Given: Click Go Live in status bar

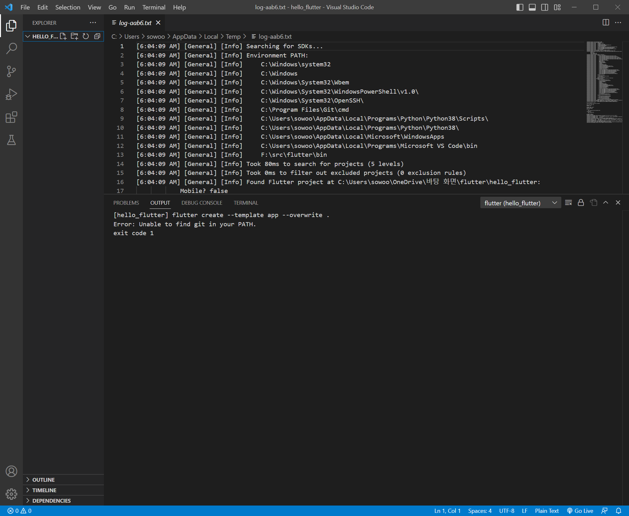Looking at the screenshot, I should [580, 511].
